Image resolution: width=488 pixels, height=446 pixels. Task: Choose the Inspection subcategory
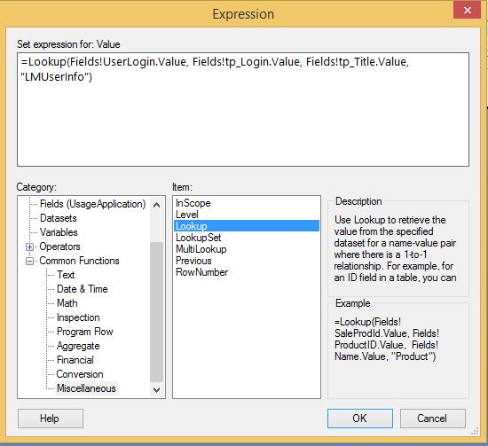click(78, 317)
